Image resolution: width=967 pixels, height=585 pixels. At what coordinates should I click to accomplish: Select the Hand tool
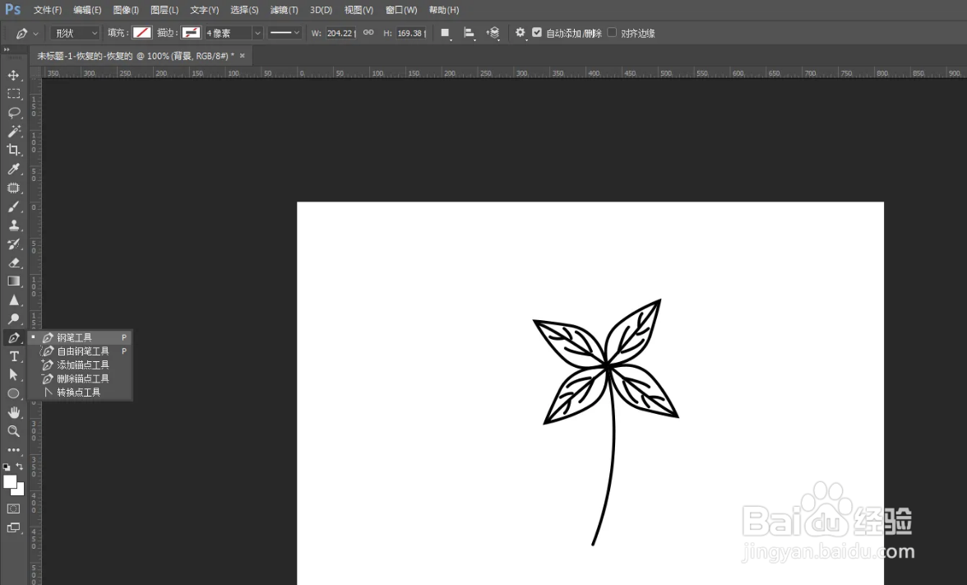click(13, 412)
